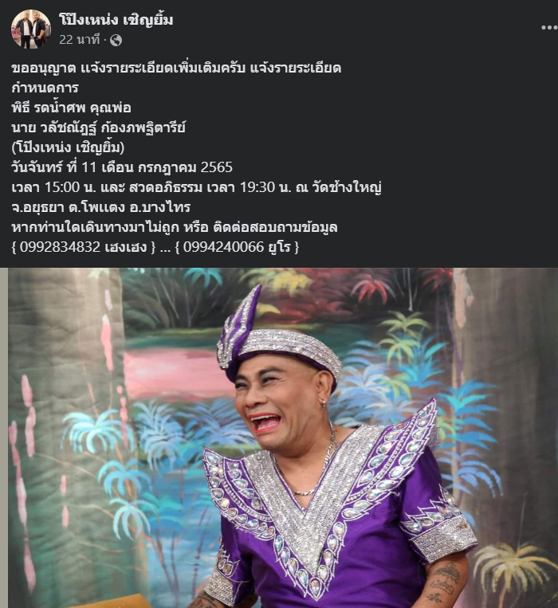Click the temple name วัดช้างใหญ่
Viewport: 558px width, 608px height.
point(347,187)
